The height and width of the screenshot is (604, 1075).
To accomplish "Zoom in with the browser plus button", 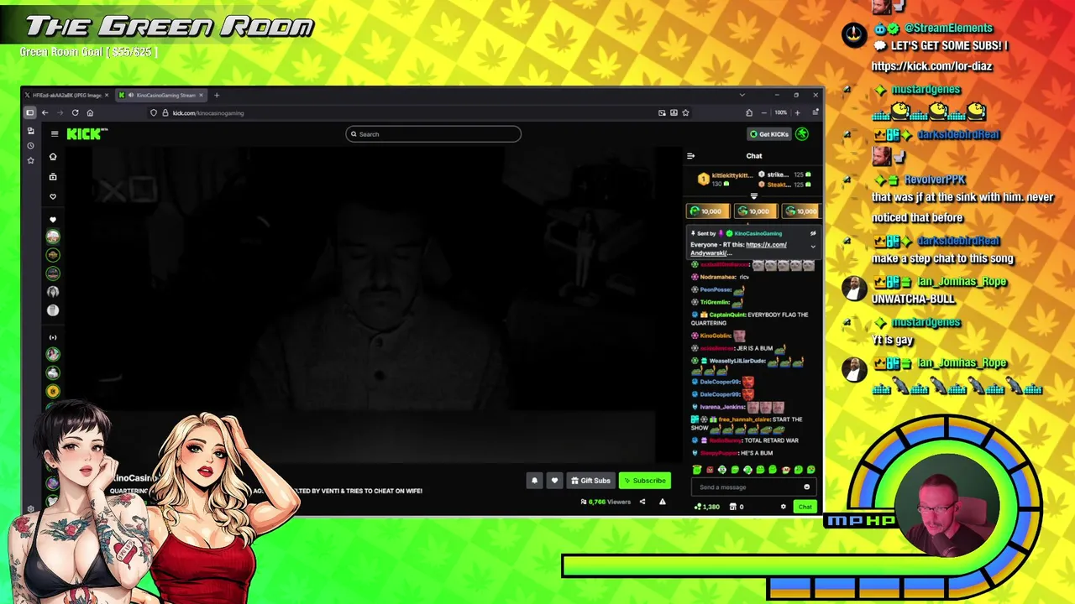I will [798, 112].
